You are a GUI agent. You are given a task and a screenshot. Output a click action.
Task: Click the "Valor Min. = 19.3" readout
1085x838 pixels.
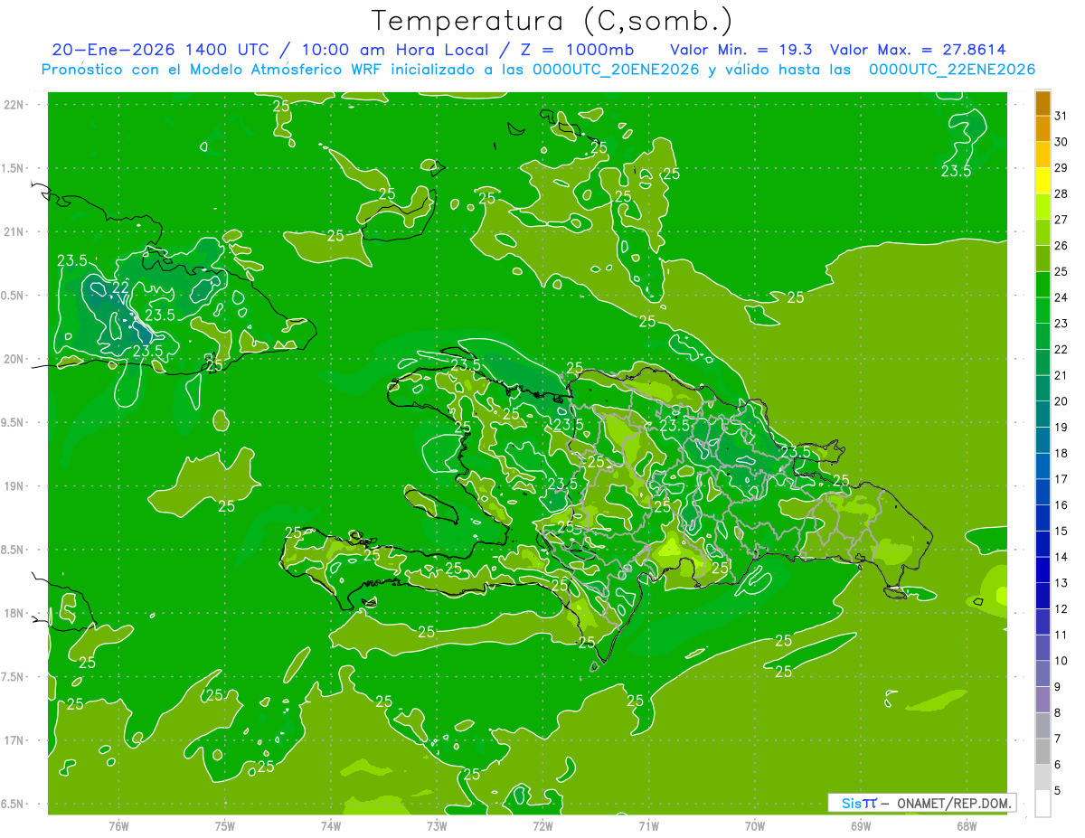tap(741, 50)
